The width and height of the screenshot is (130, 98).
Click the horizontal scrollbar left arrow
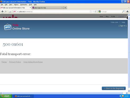coord(1,93)
